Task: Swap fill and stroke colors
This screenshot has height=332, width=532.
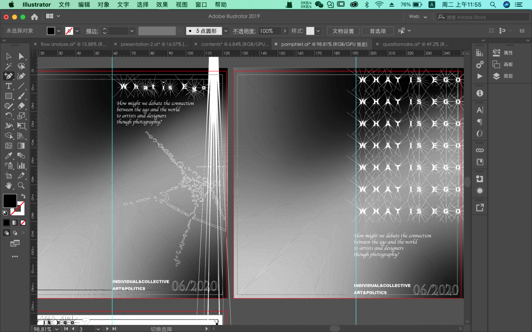Action: (x=23, y=196)
